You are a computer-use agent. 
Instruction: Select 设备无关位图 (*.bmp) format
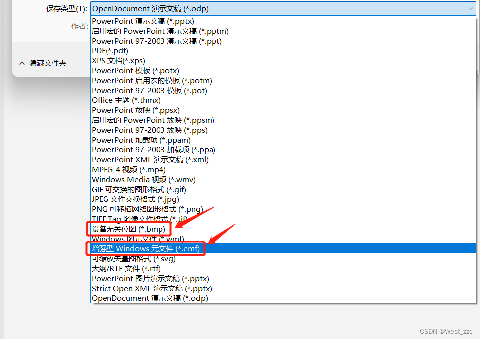[x=283, y=229]
